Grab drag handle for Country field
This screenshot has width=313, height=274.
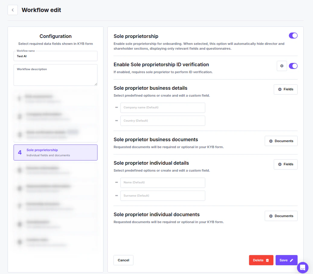coord(117,121)
